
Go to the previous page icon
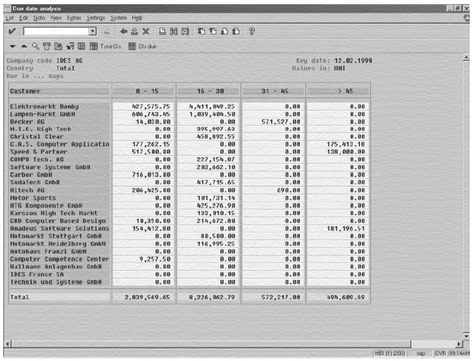213,31
